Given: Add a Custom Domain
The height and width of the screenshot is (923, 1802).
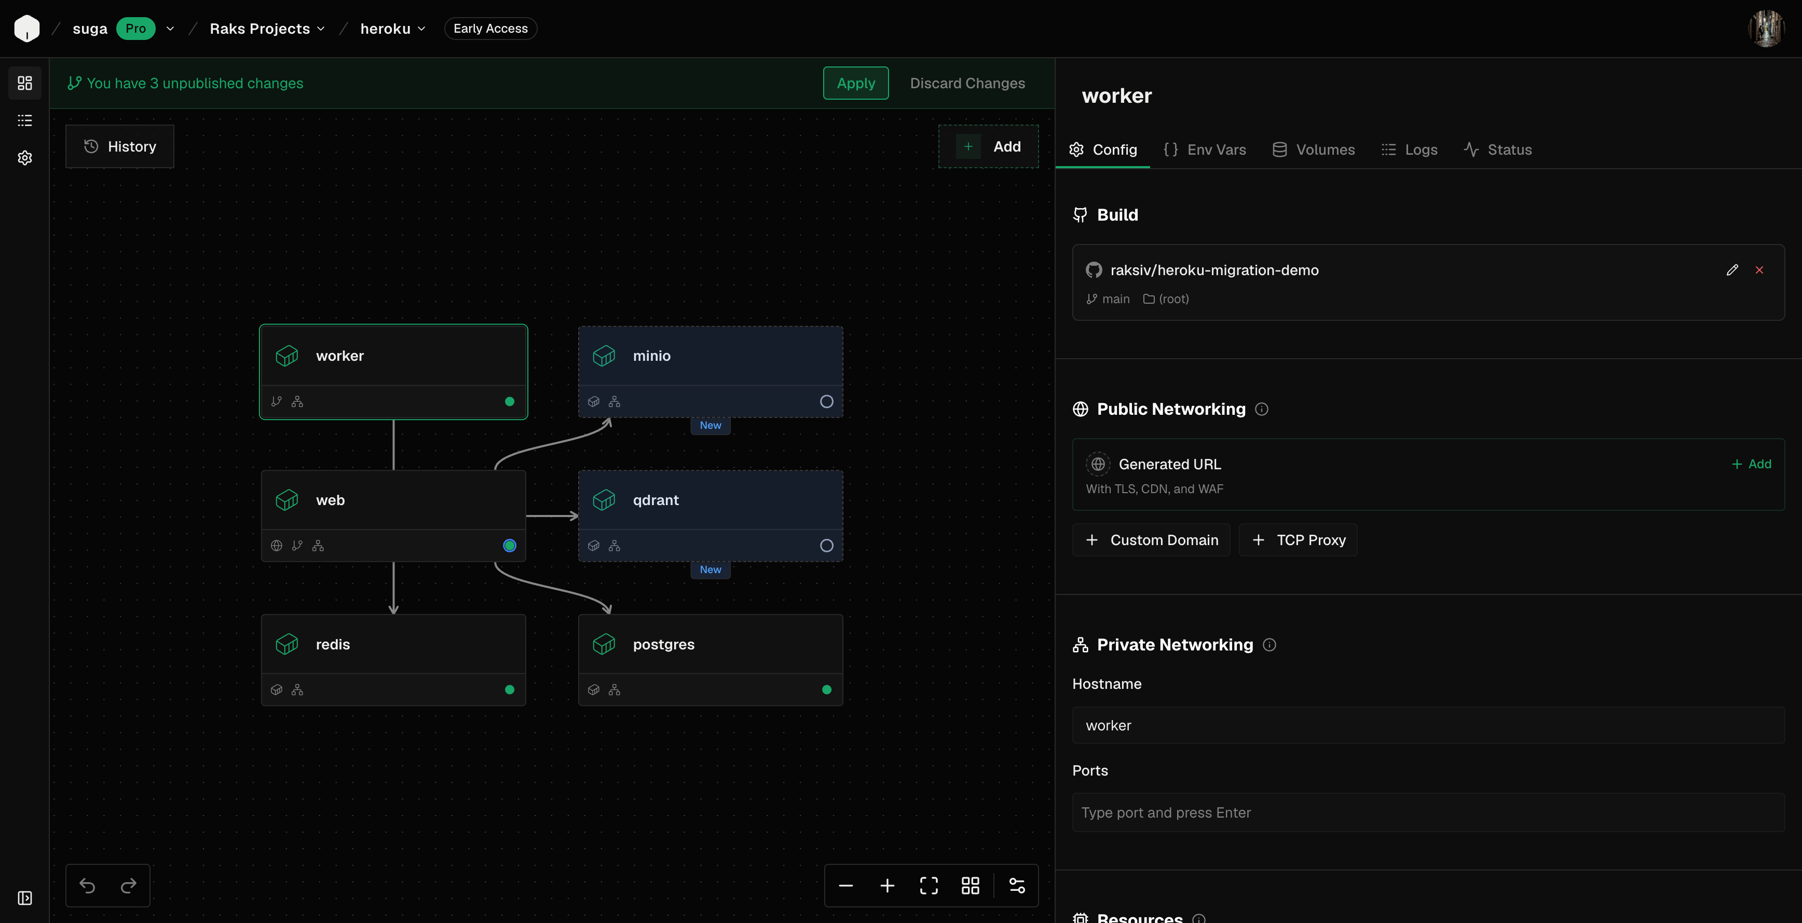Looking at the screenshot, I should pyautogui.click(x=1151, y=540).
